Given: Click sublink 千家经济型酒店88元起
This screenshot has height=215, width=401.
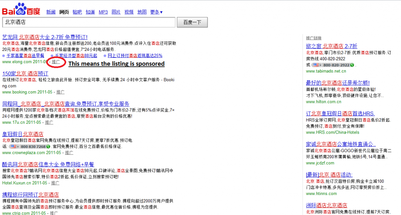Looking at the screenshot, I should pos(76,56).
